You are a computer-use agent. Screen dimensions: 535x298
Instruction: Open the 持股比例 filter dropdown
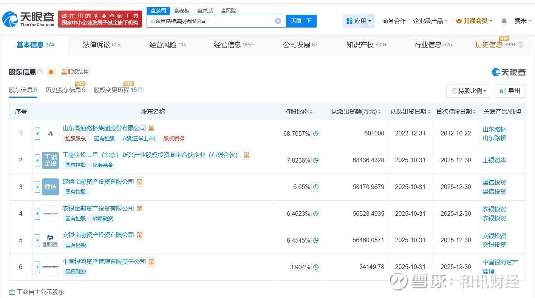click(469, 91)
